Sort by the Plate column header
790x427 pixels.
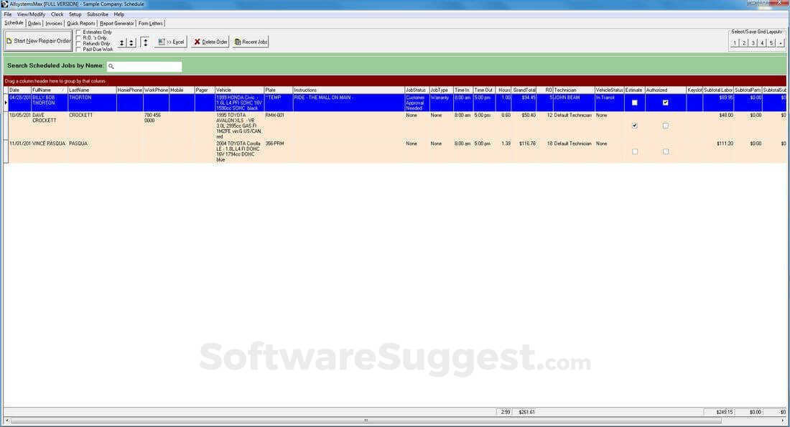[x=278, y=90]
